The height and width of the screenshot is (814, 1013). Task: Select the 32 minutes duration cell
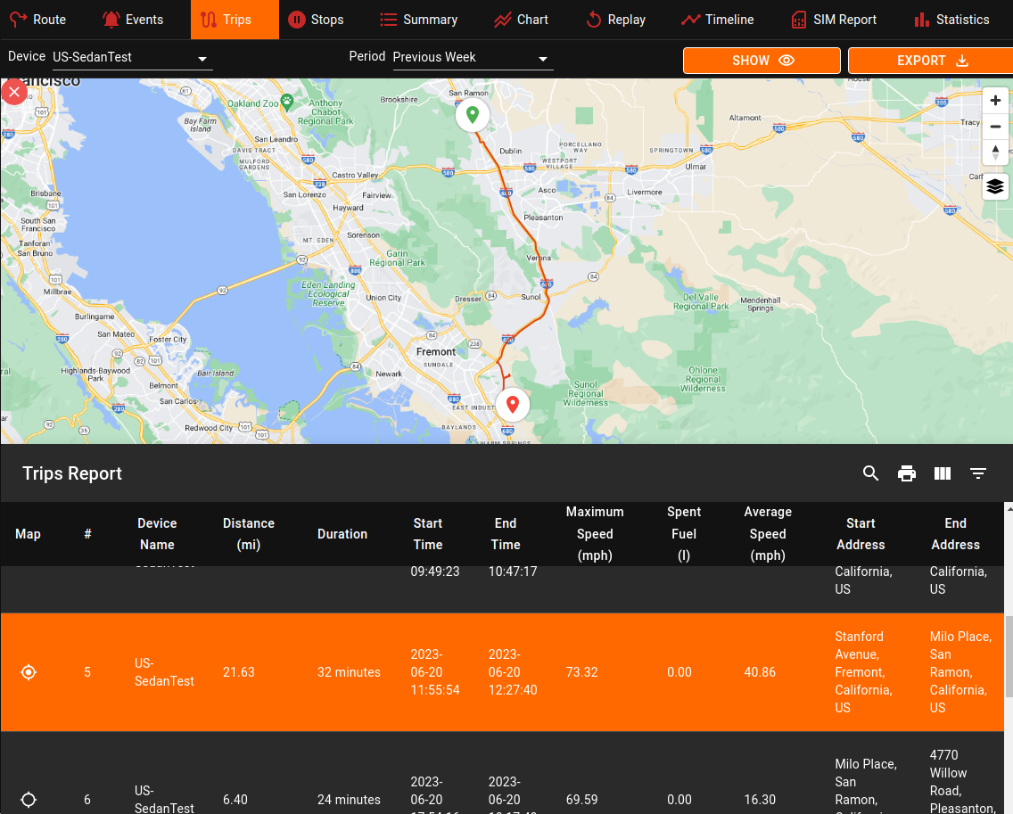[x=349, y=672]
